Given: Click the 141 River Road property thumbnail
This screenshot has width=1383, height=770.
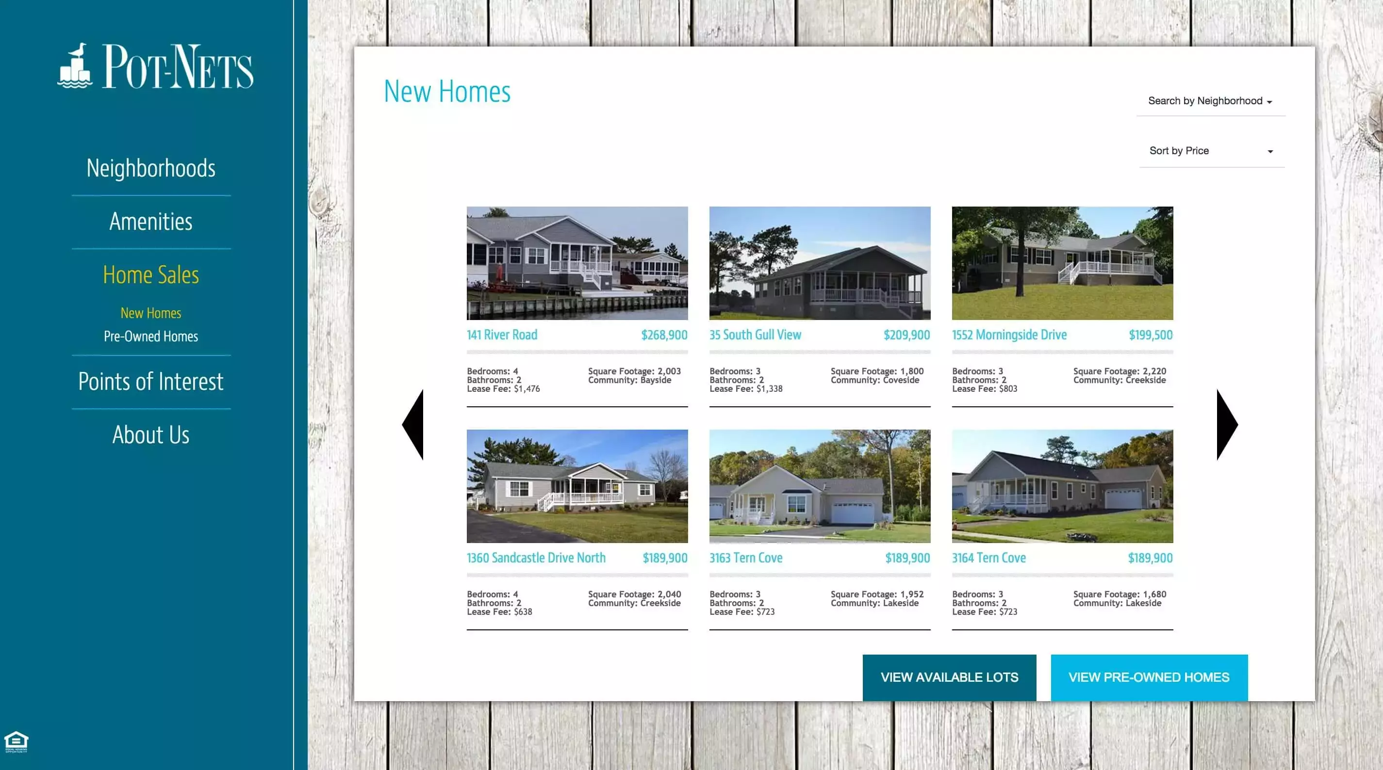Looking at the screenshot, I should point(576,263).
